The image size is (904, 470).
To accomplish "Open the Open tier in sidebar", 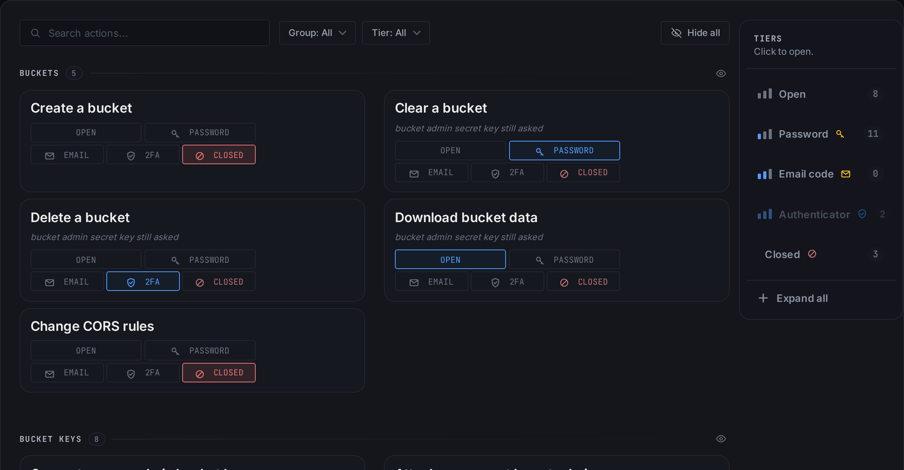I will point(821,94).
